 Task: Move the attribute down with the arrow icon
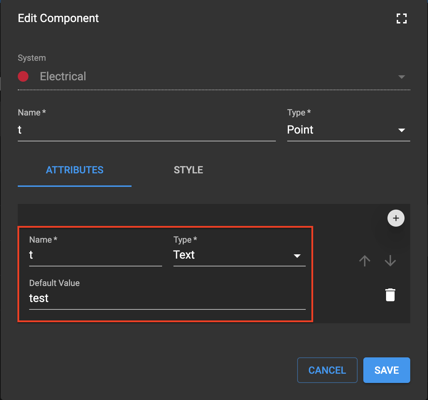(390, 261)
